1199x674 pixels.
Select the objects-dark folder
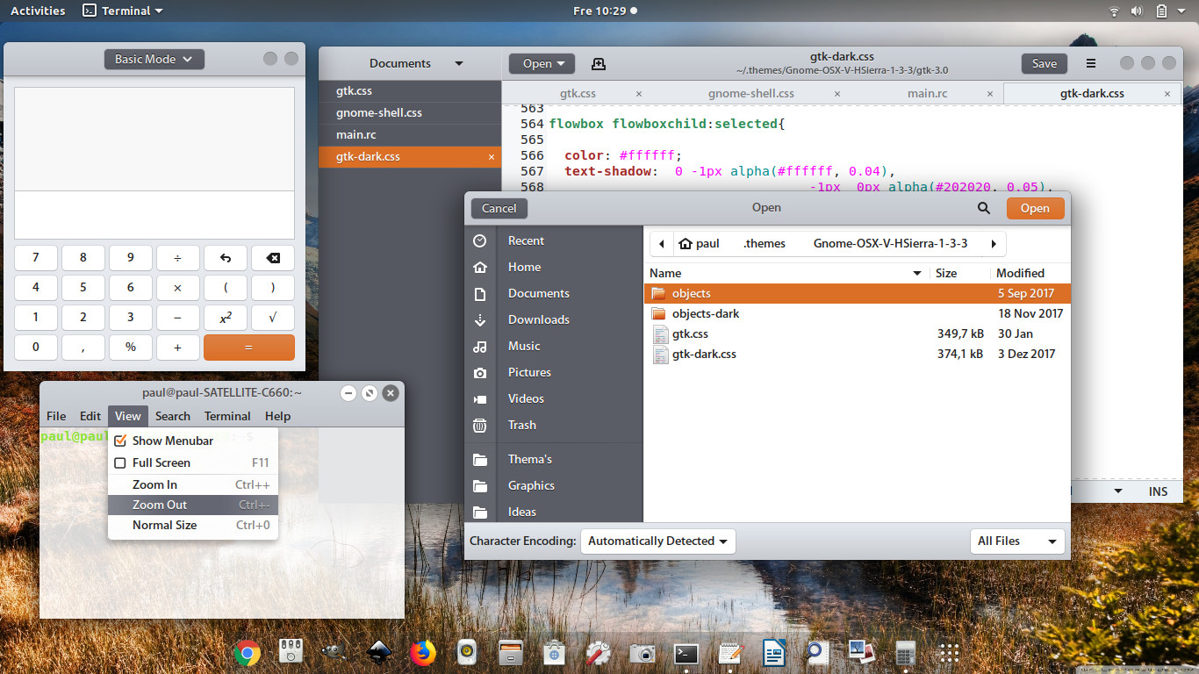[x=857, y=313]
